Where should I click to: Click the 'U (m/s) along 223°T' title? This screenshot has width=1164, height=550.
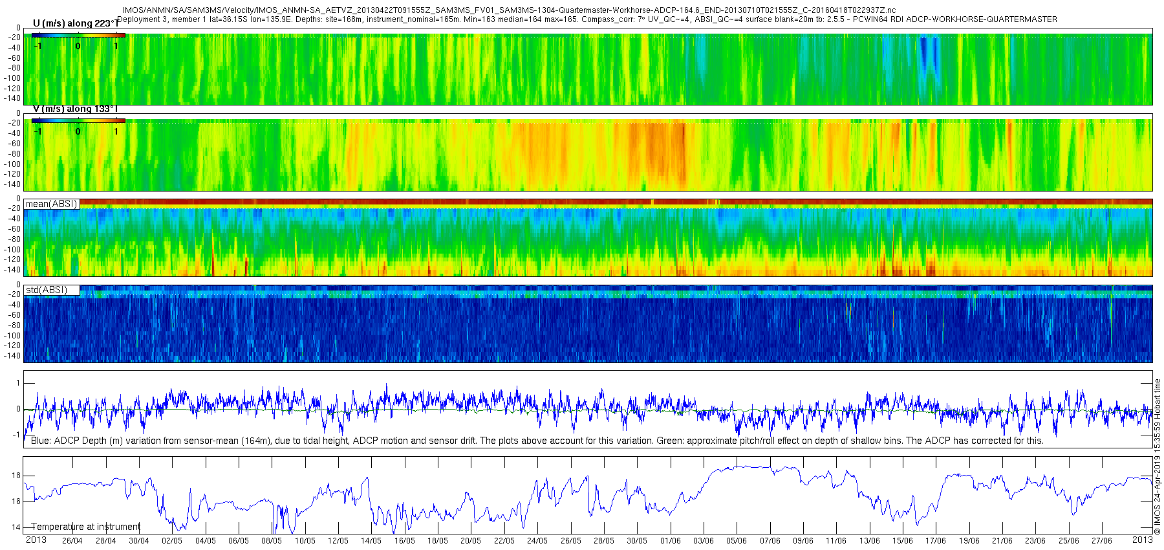coord(76,23)
